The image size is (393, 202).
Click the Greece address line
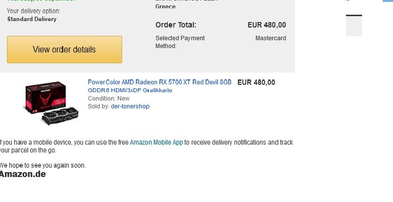(165, 7)
